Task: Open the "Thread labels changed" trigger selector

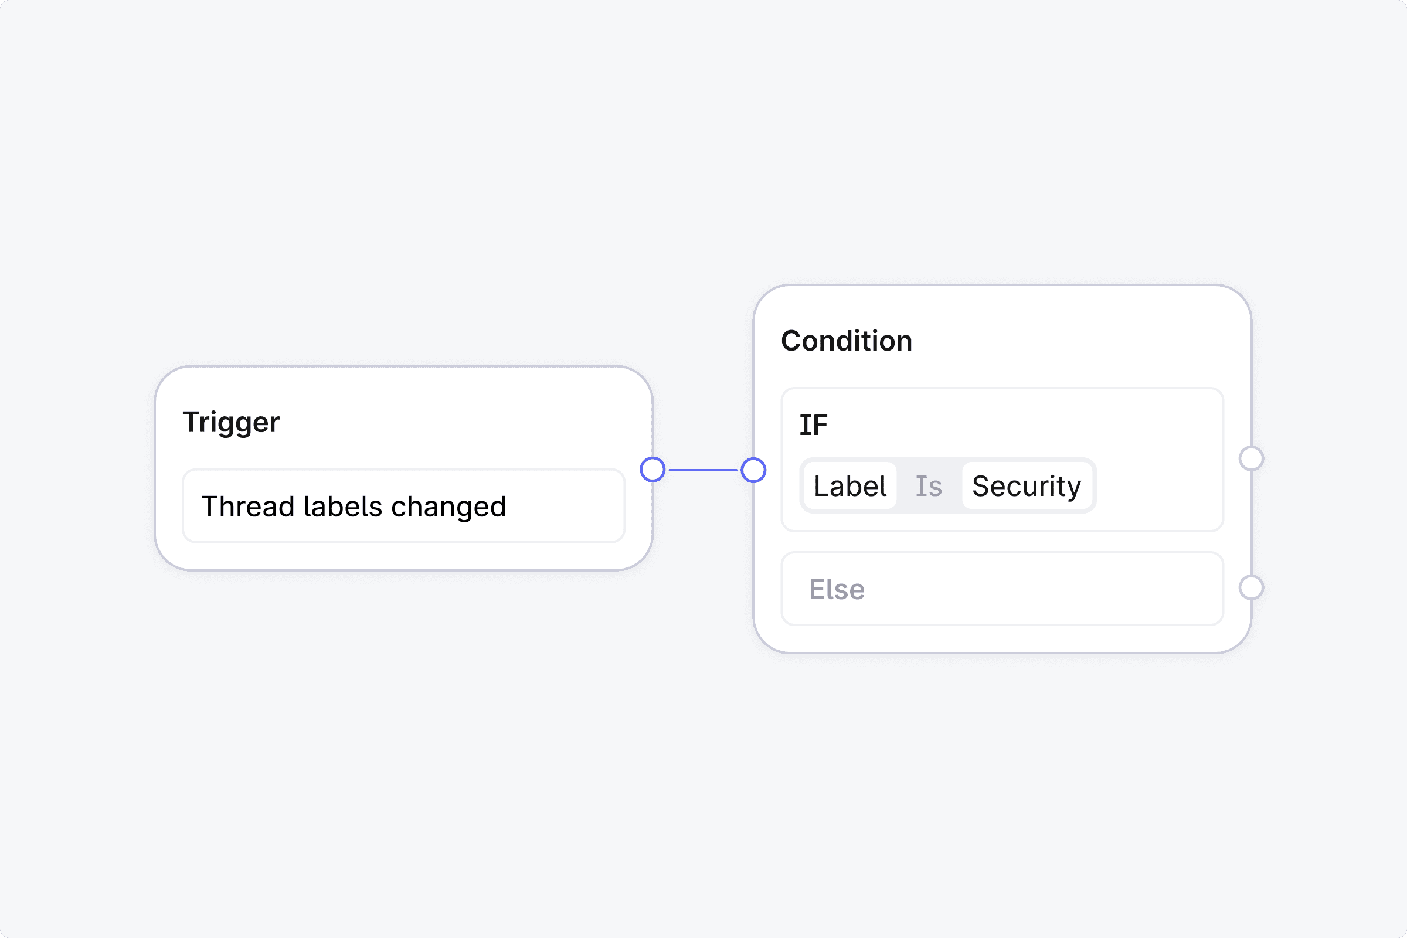Action: click(404, 506)
